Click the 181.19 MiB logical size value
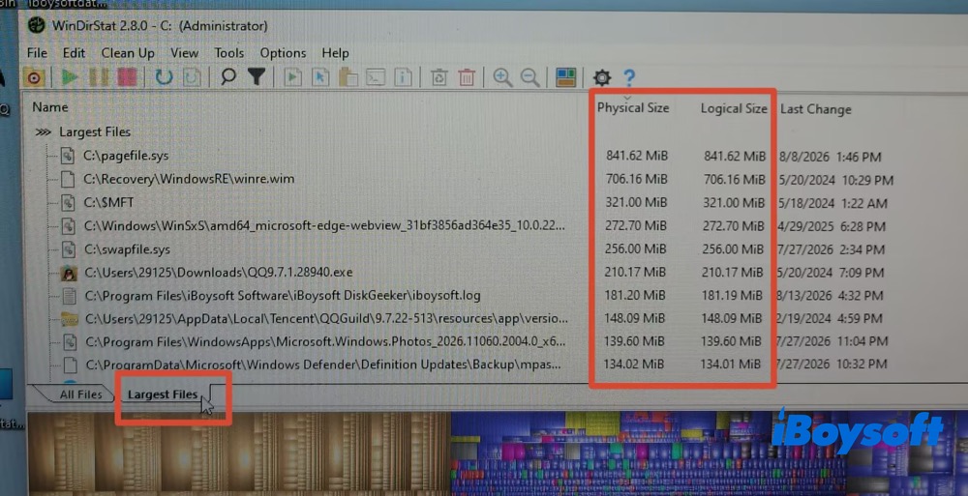968x496 pixels. click(732, 296)
